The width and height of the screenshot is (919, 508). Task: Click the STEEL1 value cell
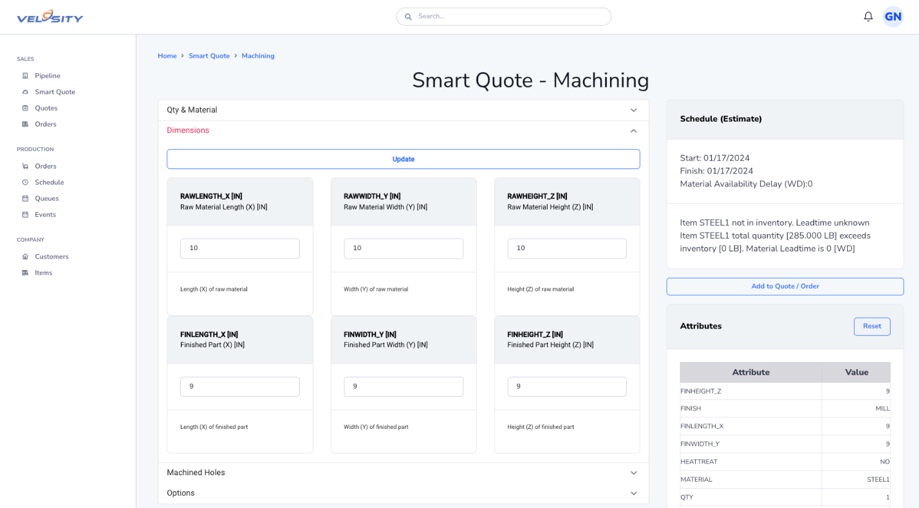[x=857, y=480]
